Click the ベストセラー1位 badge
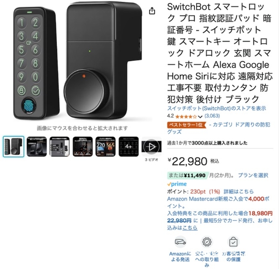 click(187, 125)
